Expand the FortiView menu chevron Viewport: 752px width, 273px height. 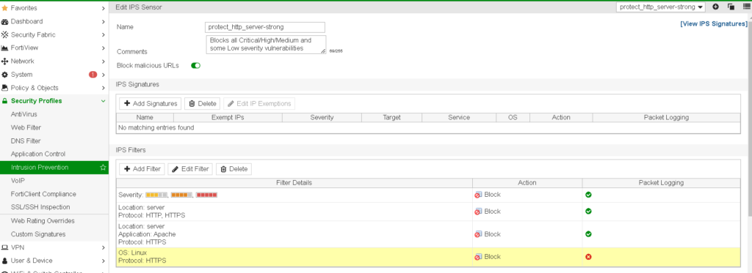104,48
